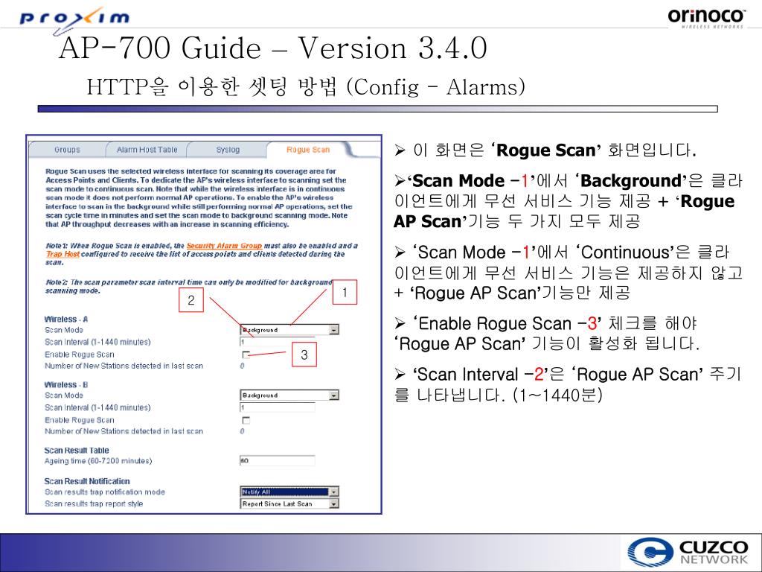Open Wireless-A Scan Mode dropdown
This screenshot has width=762, height=572.
pos(289,330)
